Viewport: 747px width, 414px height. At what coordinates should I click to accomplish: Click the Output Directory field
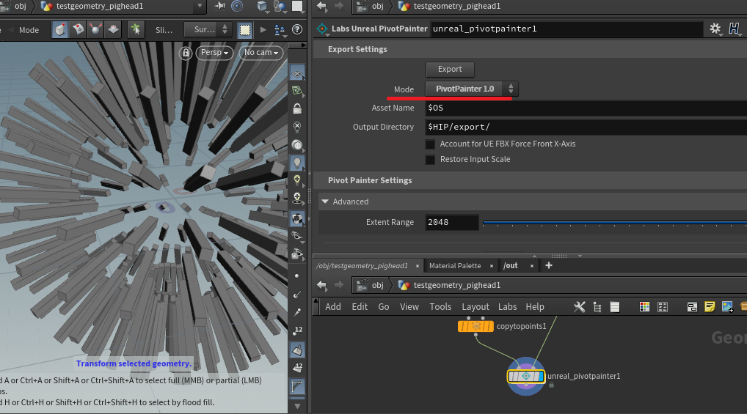point(586,127)
